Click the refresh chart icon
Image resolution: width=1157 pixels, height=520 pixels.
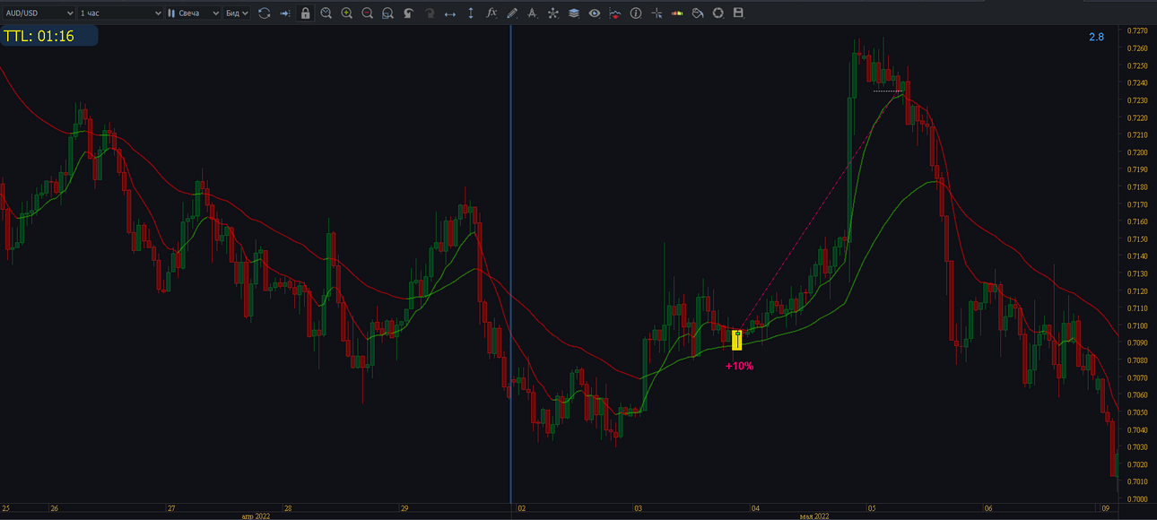(x=265, y=13)
